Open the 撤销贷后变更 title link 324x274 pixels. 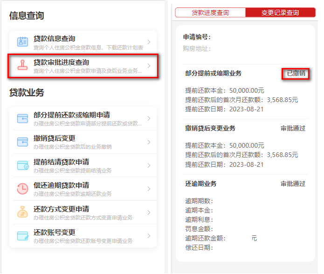(x=54, y=138)
